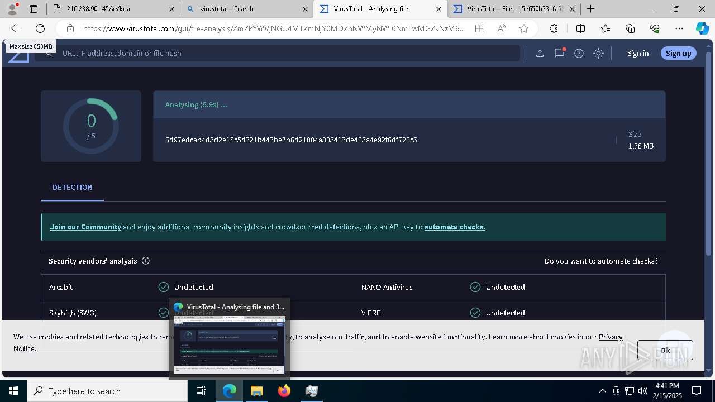The height and width of the screenshot is (402, 715).
Task: Follow the automate checks link
Action: click(455, 227)
